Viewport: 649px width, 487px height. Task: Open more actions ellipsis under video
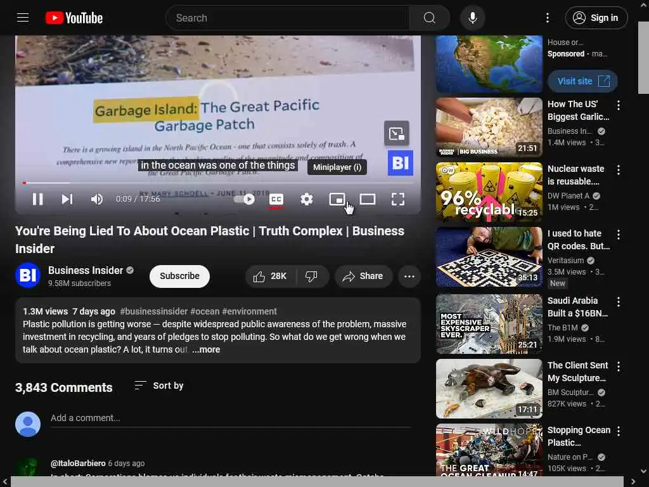coord(409,276)
